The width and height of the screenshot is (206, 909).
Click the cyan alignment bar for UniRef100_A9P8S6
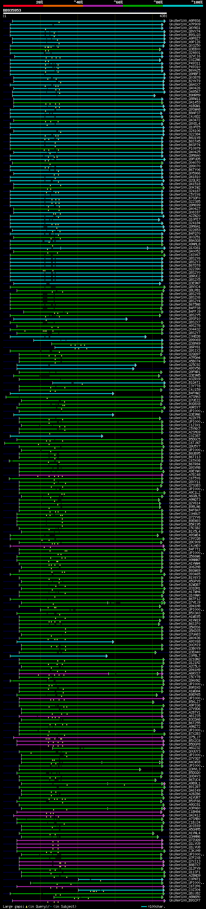[88, 21]
